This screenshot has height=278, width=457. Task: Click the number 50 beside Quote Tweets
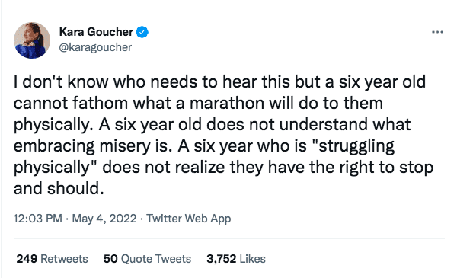[110, 259]
